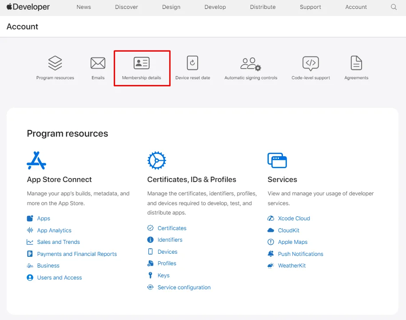Open the Program resources icon
This screenshot has width=406, height=320.
[x=55, y=63]
